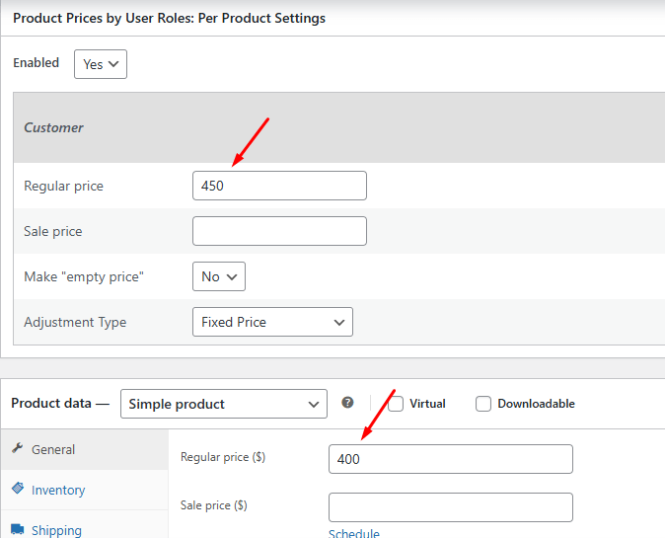Click the General wrench icon
Screen dimensions: 665x538
click(x=18, y=449)
